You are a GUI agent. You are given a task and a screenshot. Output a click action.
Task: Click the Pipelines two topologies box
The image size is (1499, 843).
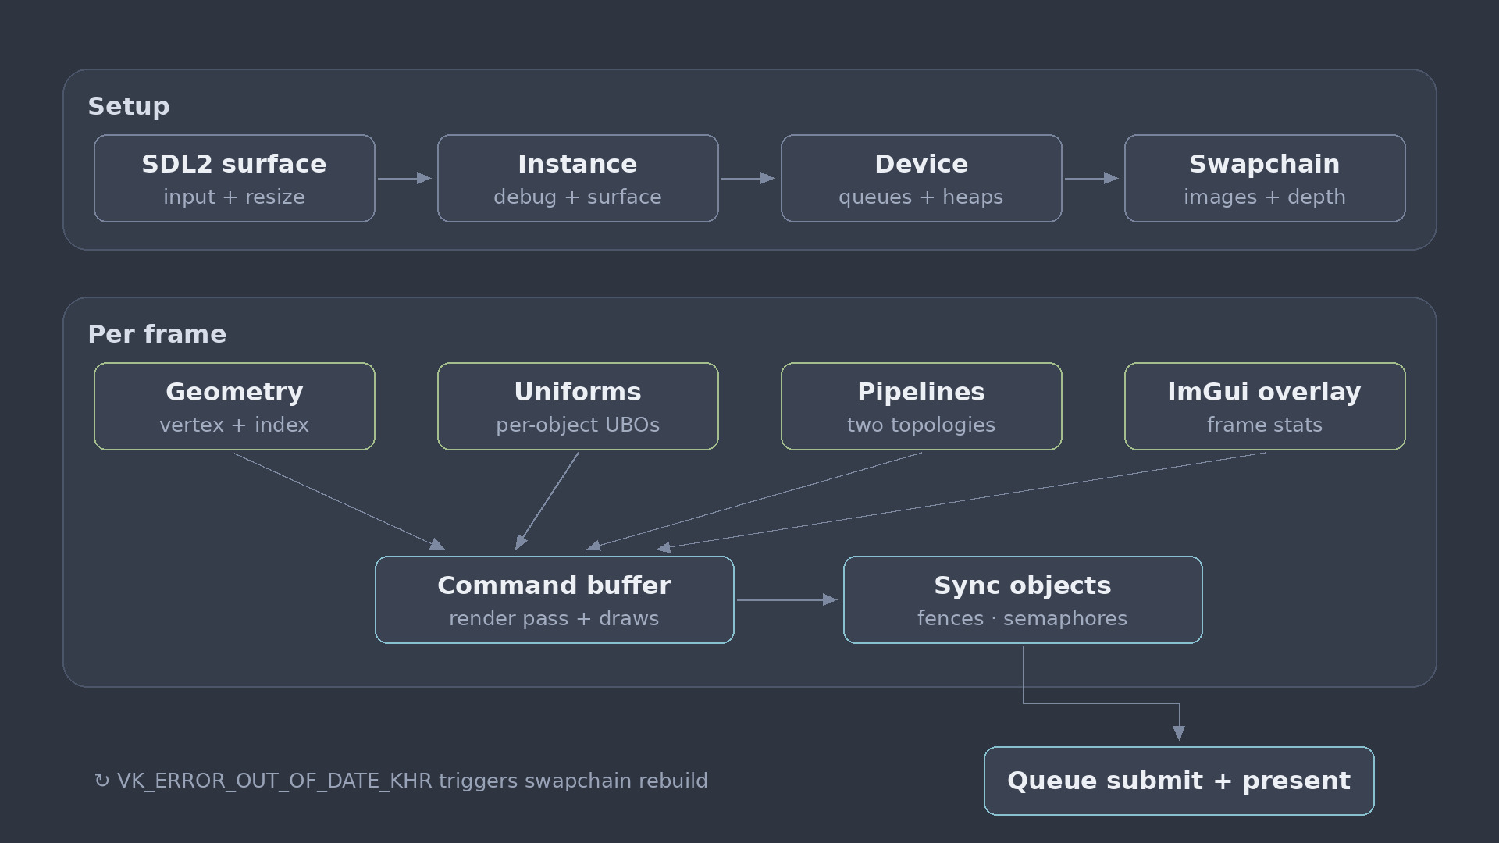point(921,406)
